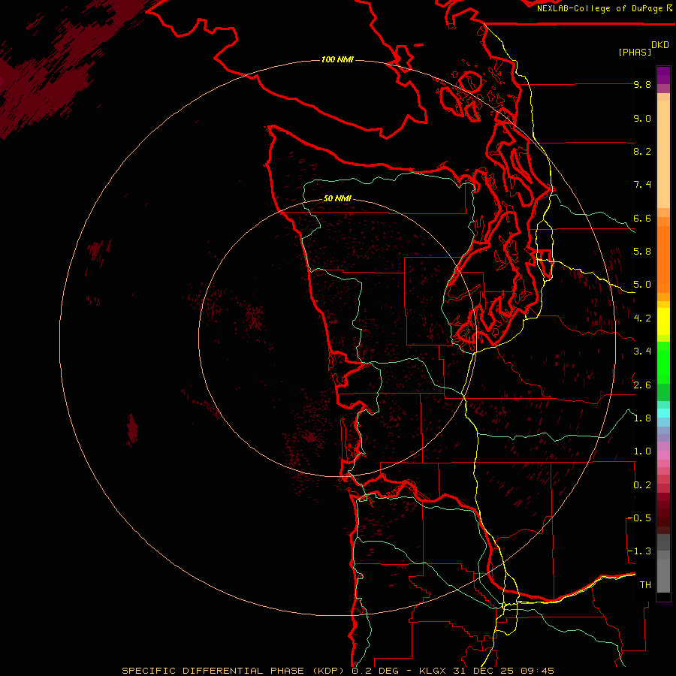Click the purple band atop the color scale
Screen dimensions: 676x676
663,75
